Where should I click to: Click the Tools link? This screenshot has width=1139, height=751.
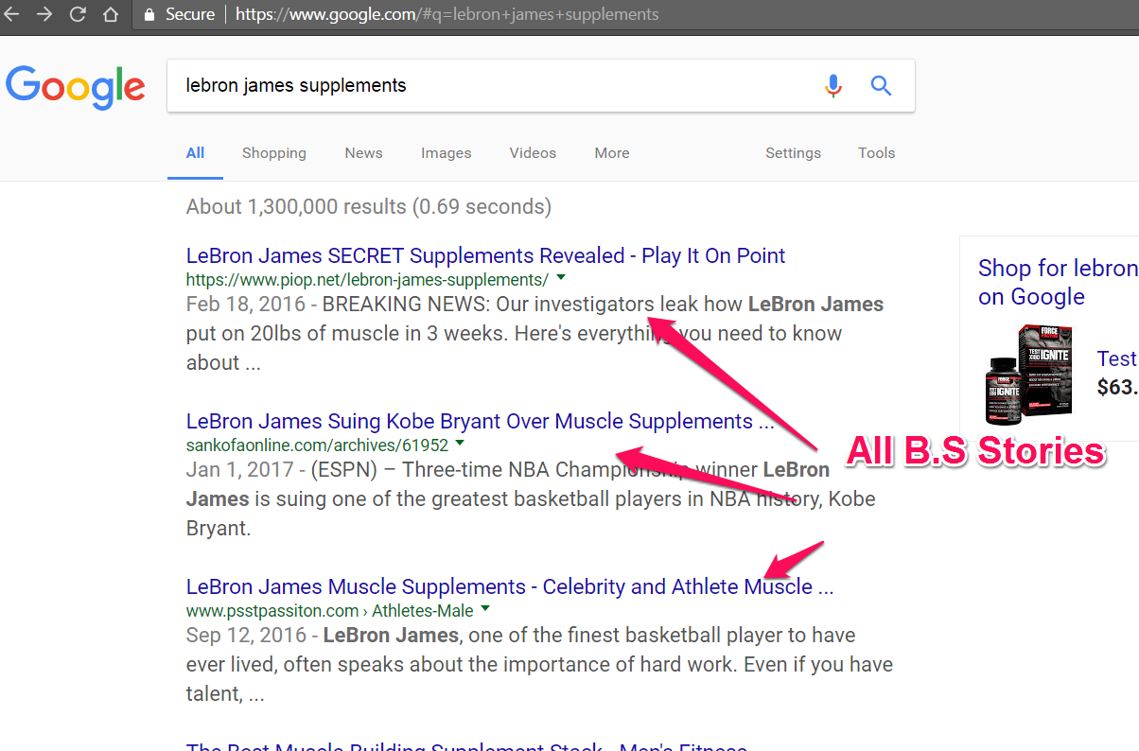click(876, 152)
